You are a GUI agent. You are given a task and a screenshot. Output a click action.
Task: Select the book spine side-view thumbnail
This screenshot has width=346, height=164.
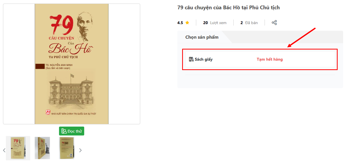coord(42,148)
